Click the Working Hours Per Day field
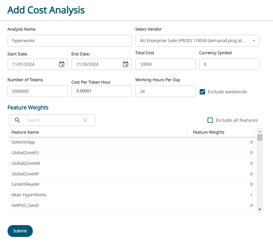 165,91
